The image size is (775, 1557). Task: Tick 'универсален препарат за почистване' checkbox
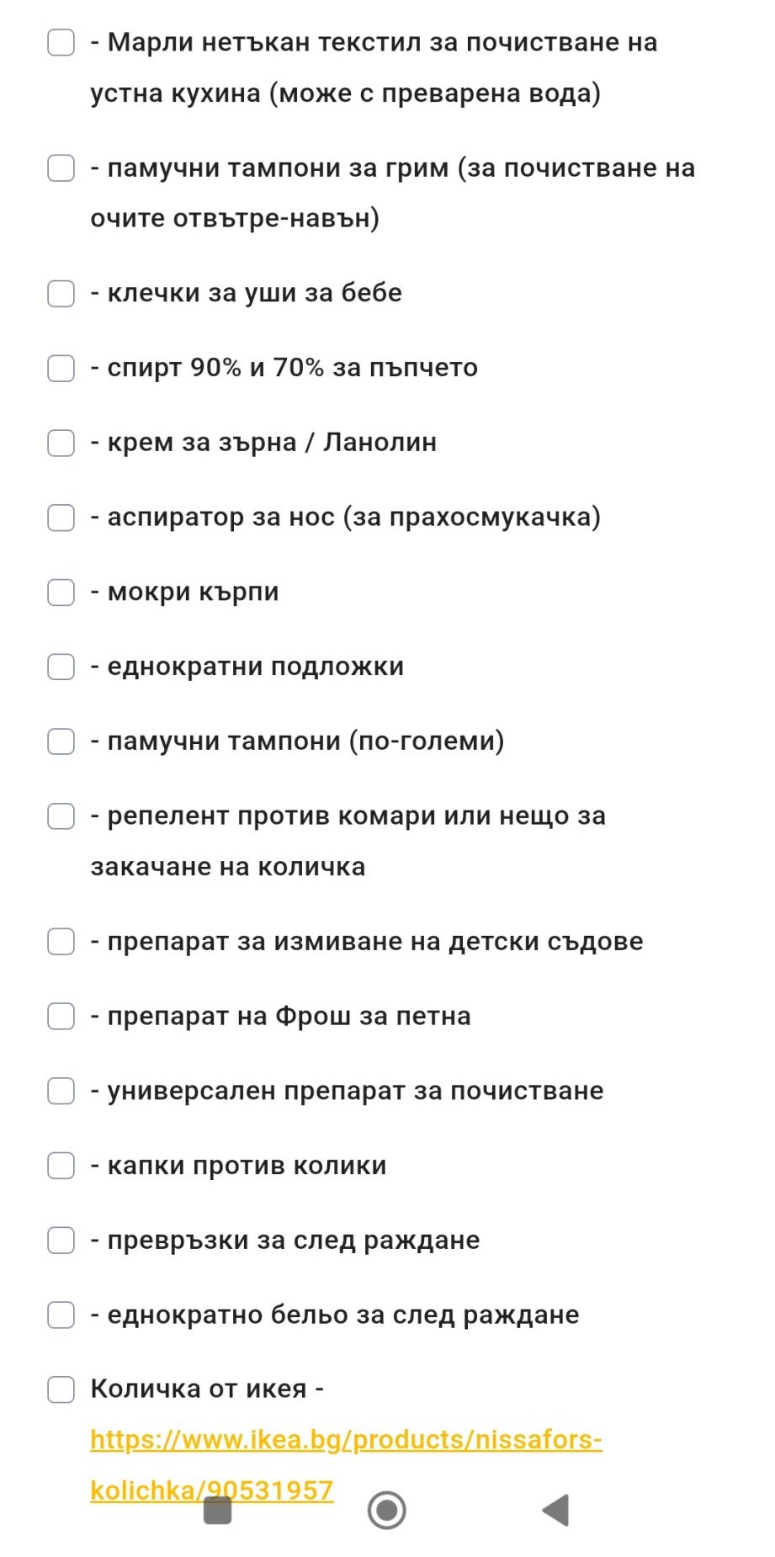[61, 1091]
